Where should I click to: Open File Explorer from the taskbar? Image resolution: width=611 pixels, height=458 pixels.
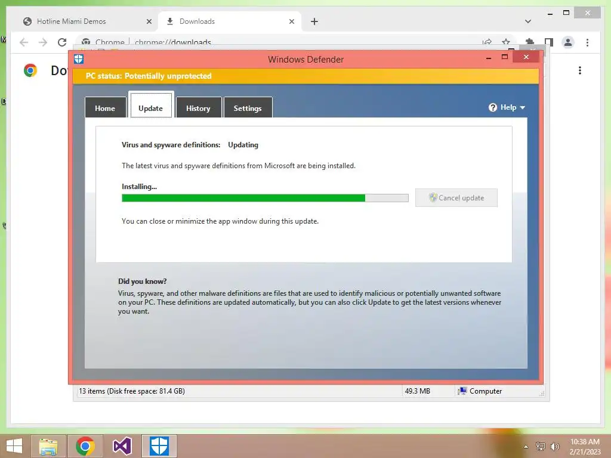point(48,446)
